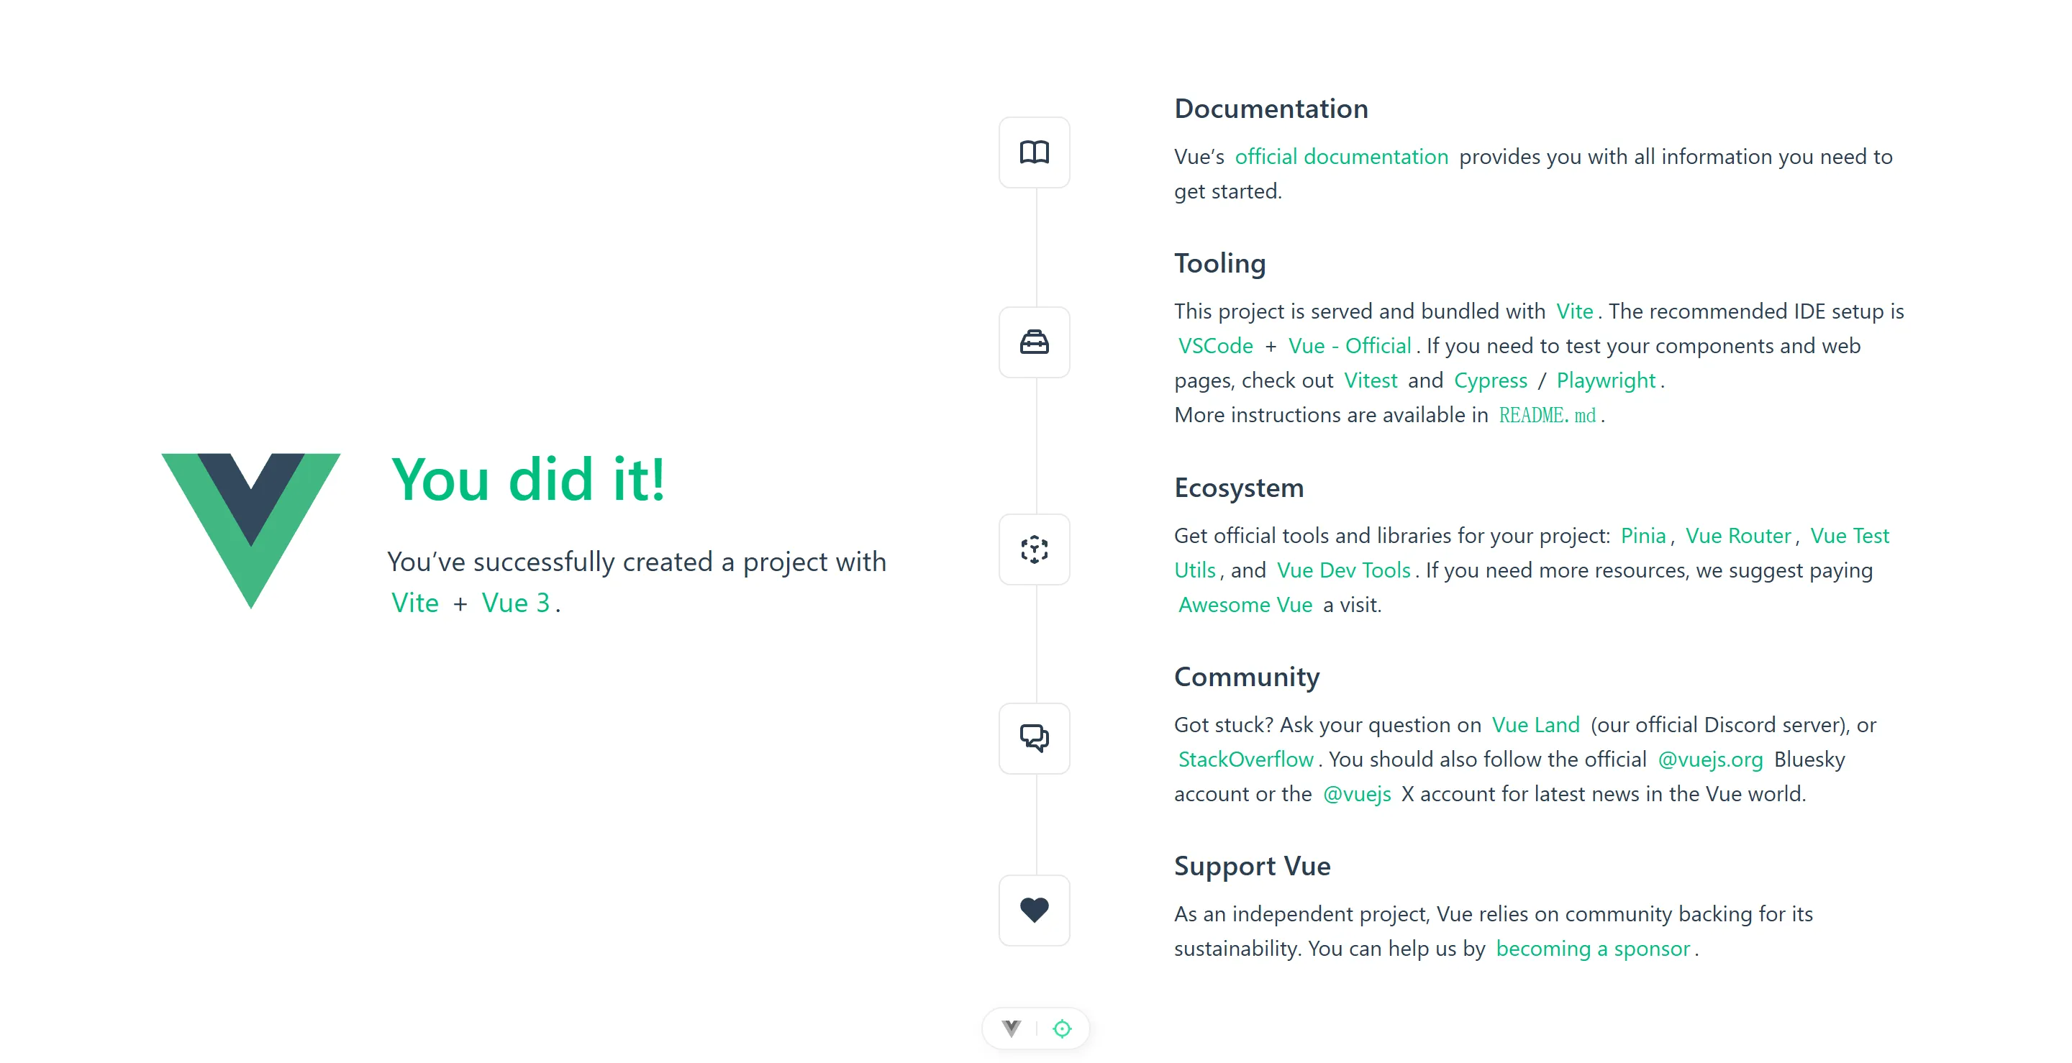Click the Ecosystem icon

point(1034,549)
